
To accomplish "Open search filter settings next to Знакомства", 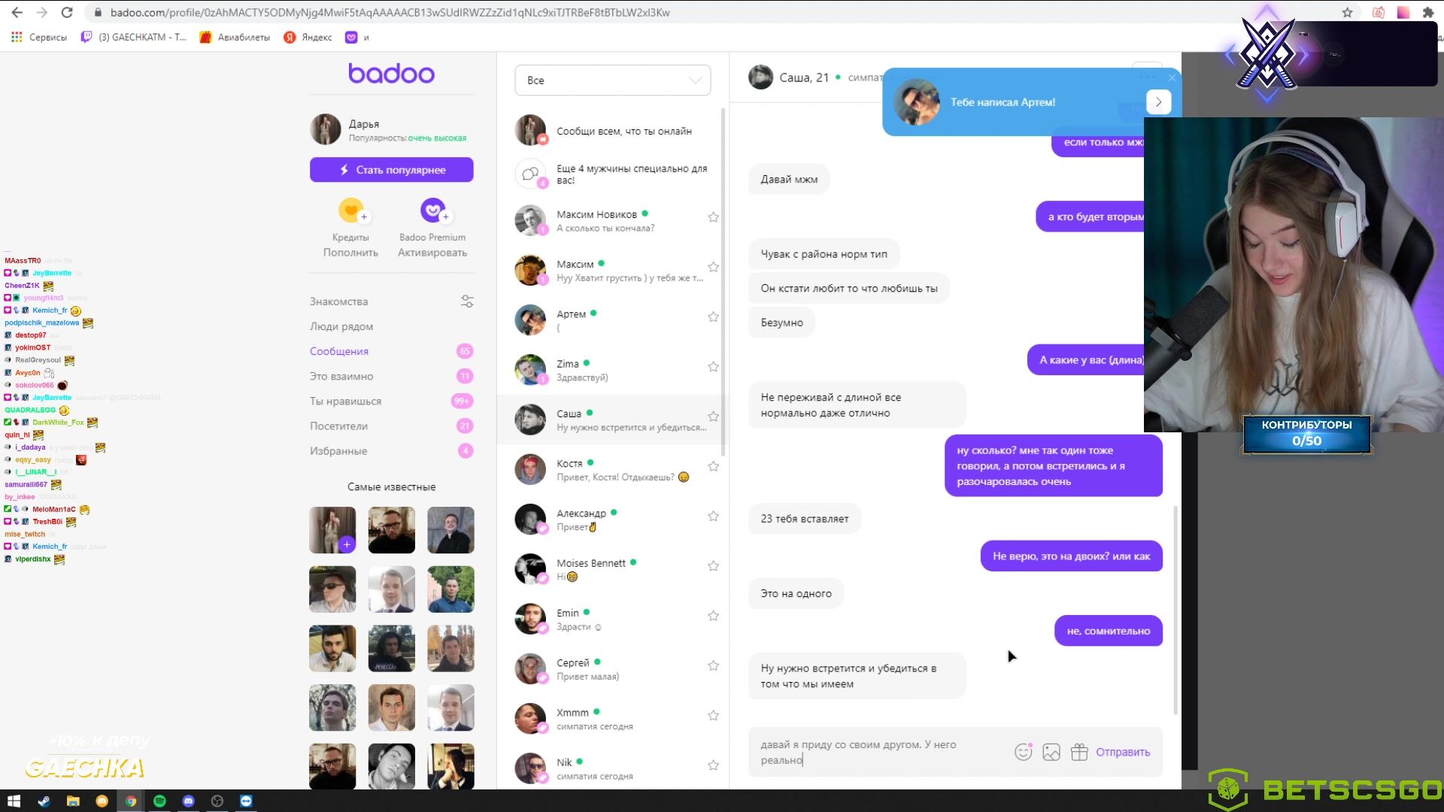I will point(467,301).
